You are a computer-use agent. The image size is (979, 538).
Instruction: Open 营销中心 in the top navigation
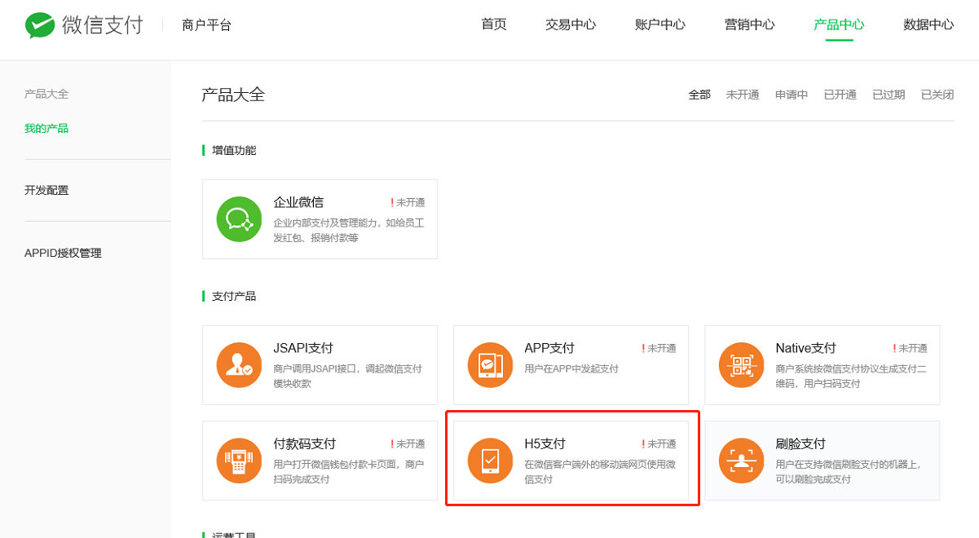[750, 24]
